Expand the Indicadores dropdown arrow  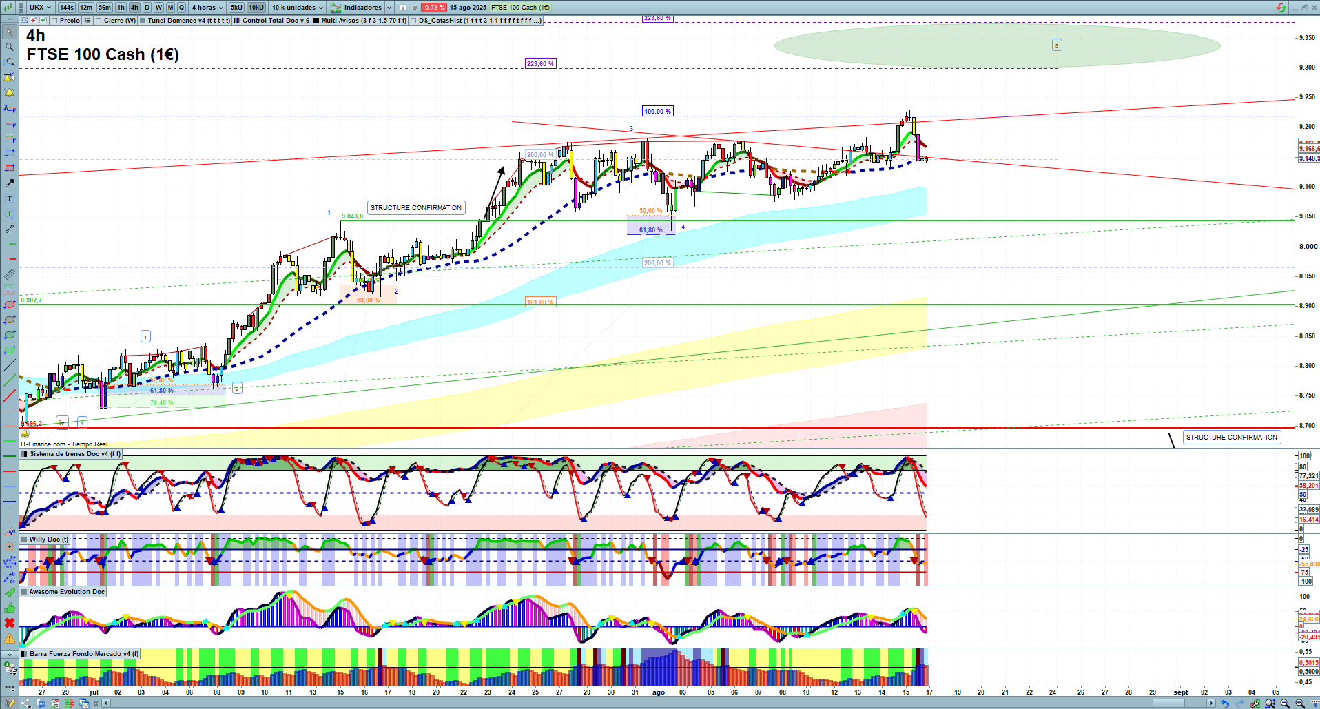click(389, 8)
